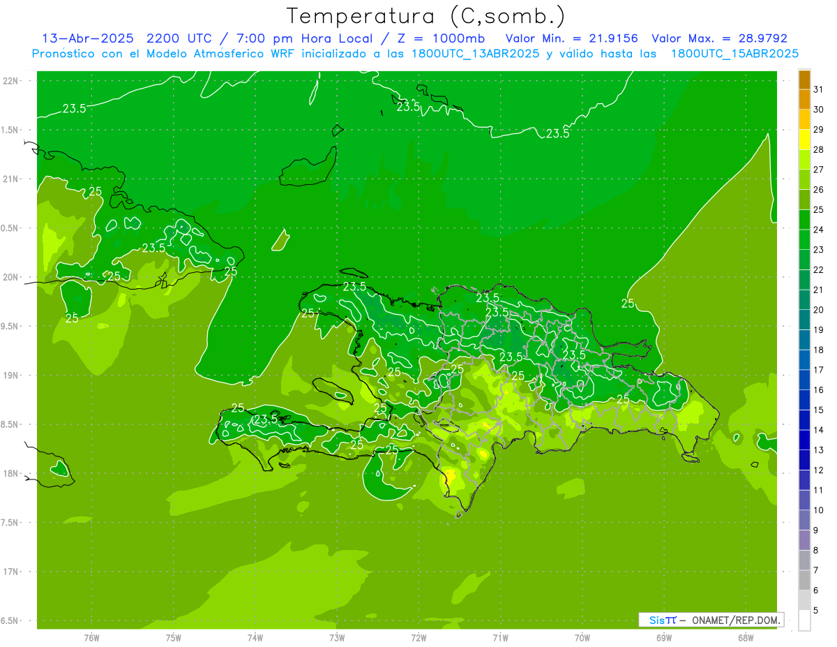Pick the dark blue band between 14 and 15

(x=804, y=420)
